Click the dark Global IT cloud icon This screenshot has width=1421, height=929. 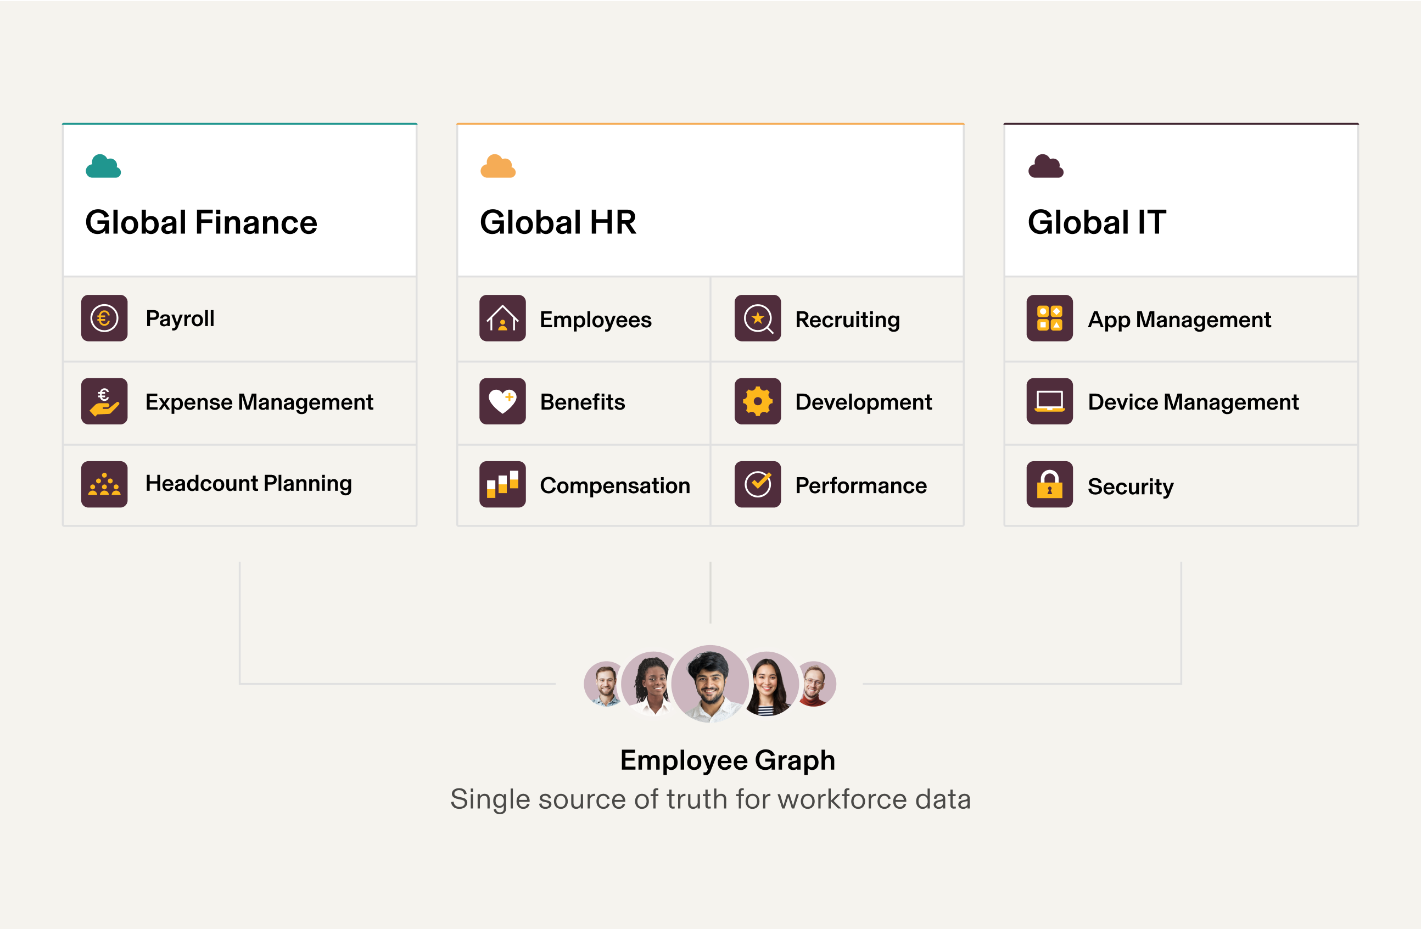(1045, 166)
